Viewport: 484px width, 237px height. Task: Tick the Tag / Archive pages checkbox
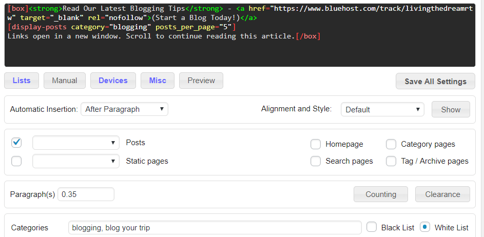pos(391,161)
